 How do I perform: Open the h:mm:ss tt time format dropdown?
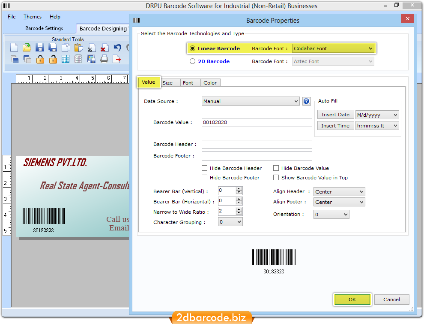377,126
